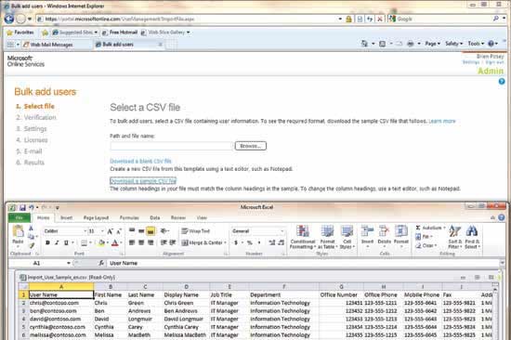The height and width of the screenshot is (340, 511).
Task: Click the blue help icon on portal page
Action: tap(502, 82)
